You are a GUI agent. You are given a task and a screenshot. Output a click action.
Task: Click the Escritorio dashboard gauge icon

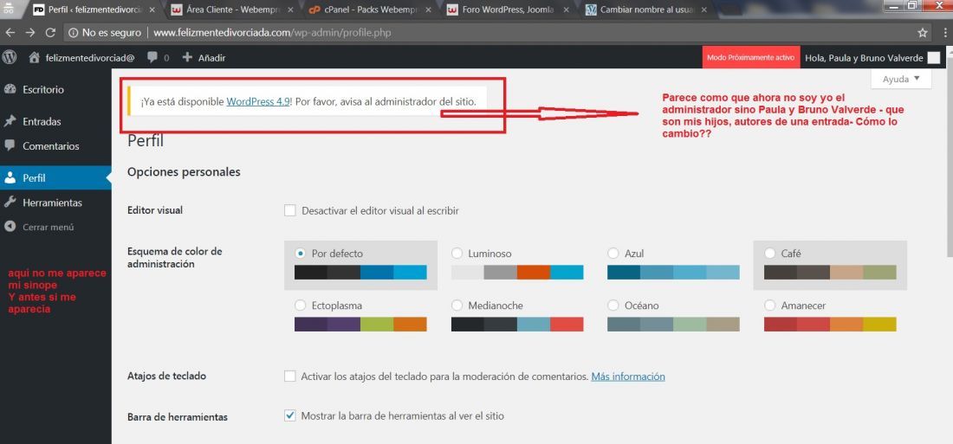click(x=10, y=89)
